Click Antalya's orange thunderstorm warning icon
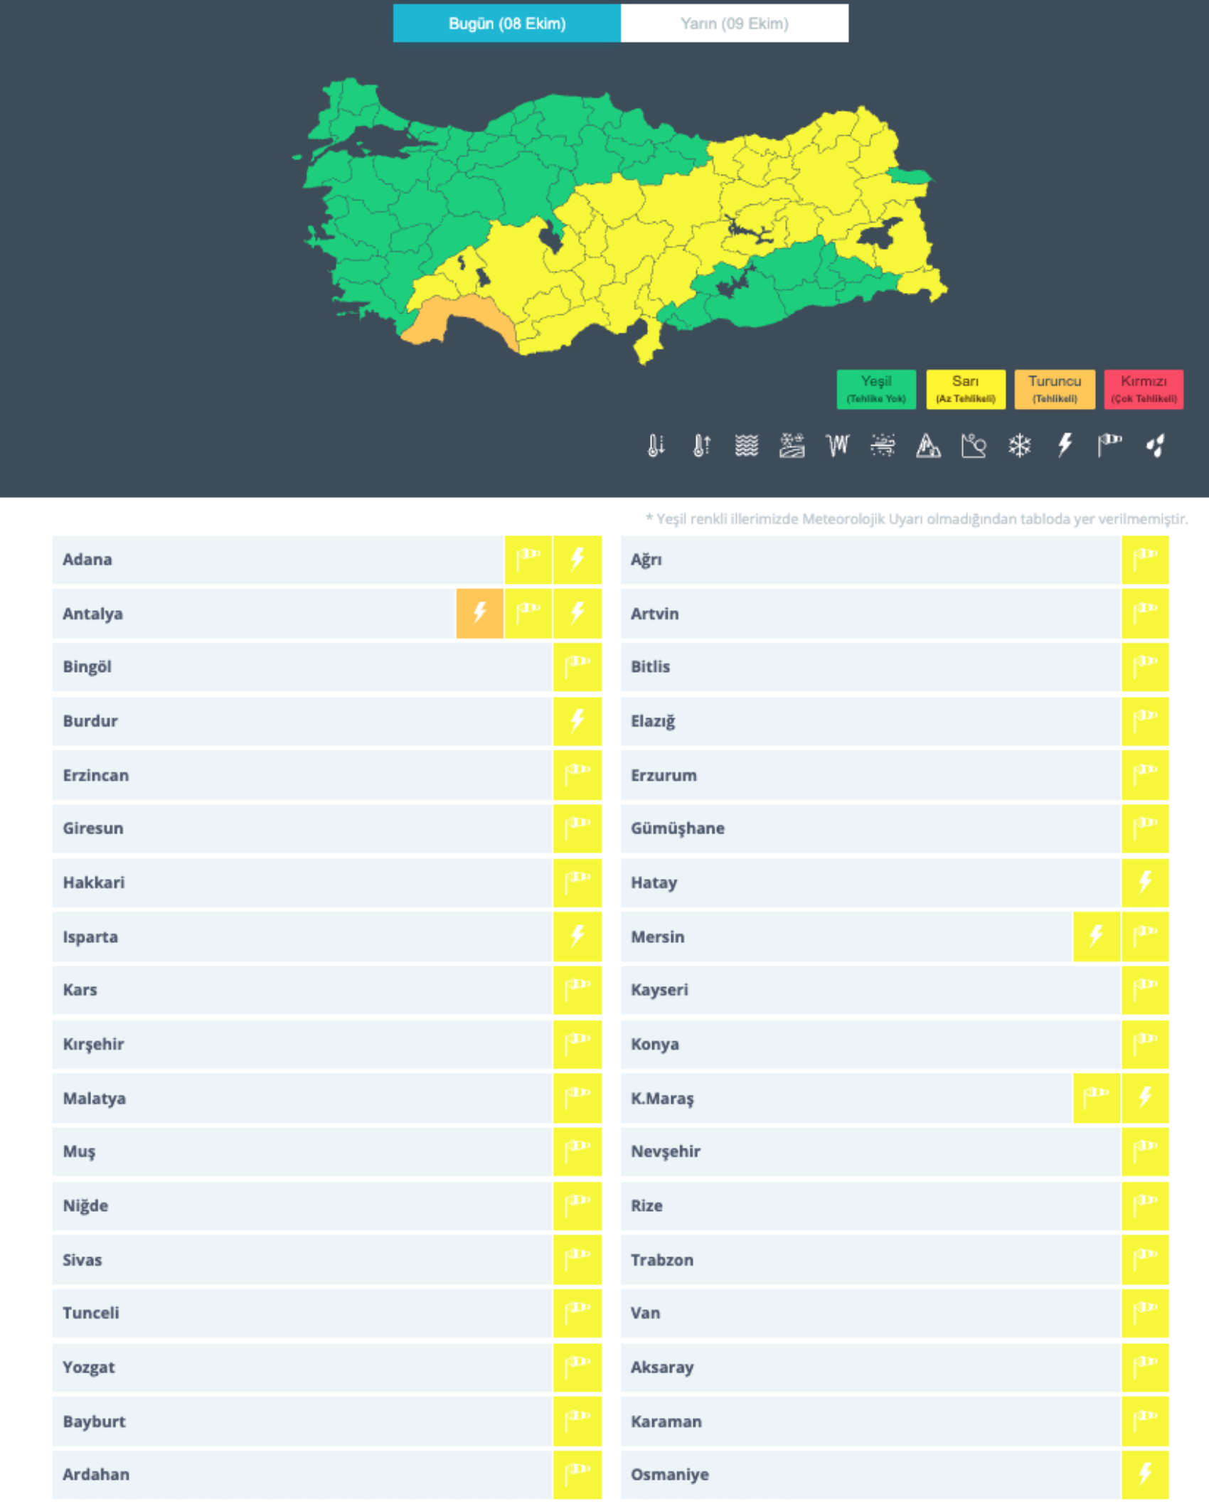 pos(480,613)
